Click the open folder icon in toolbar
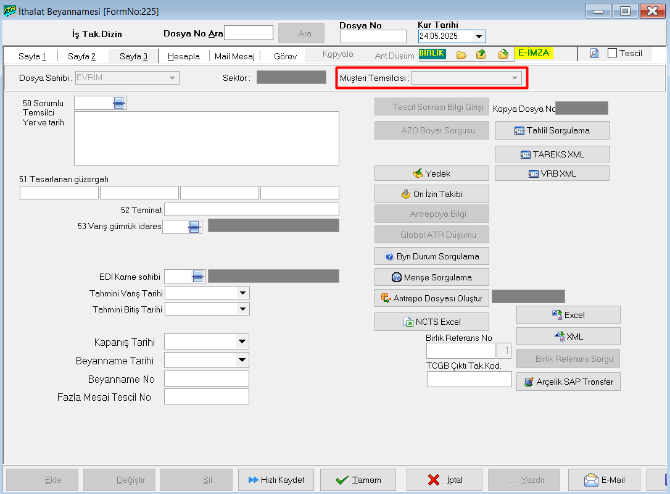Image resolution: width=670 pixels, height=494 pixels. [461, 54]
